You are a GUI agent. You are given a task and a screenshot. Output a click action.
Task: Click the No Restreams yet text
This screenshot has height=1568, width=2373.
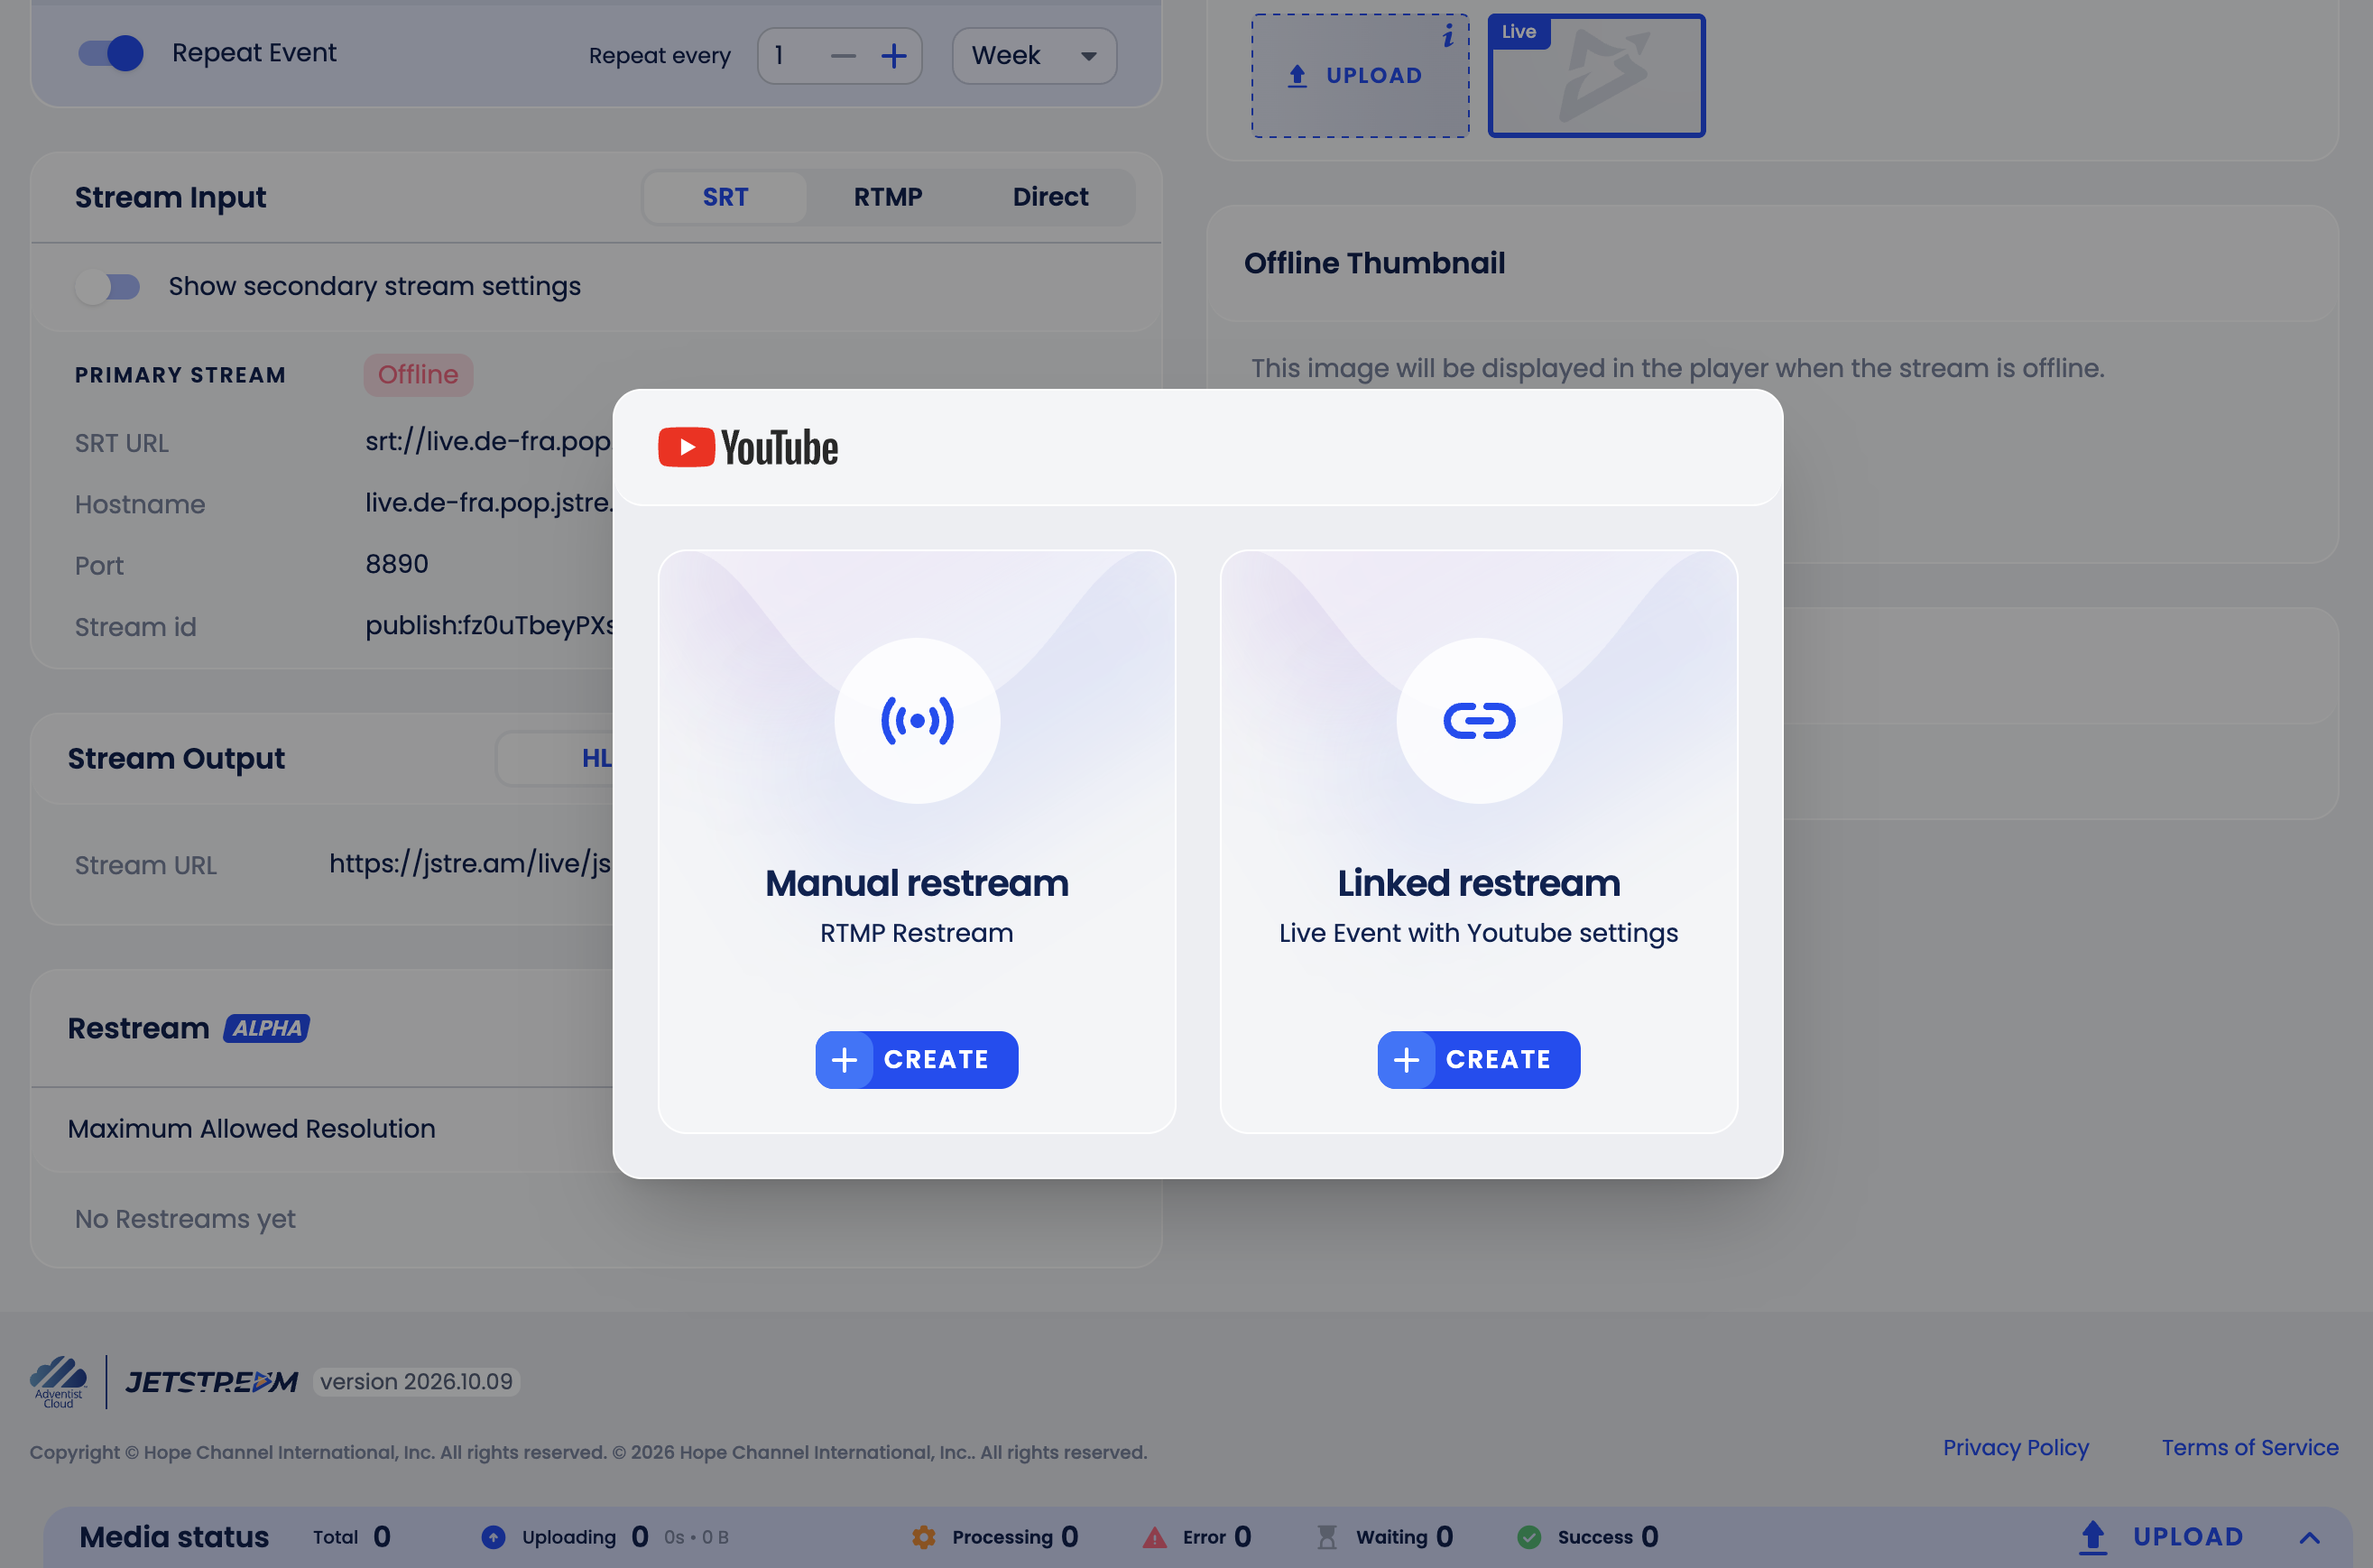pyautogui.click(x=185, y=1219)
